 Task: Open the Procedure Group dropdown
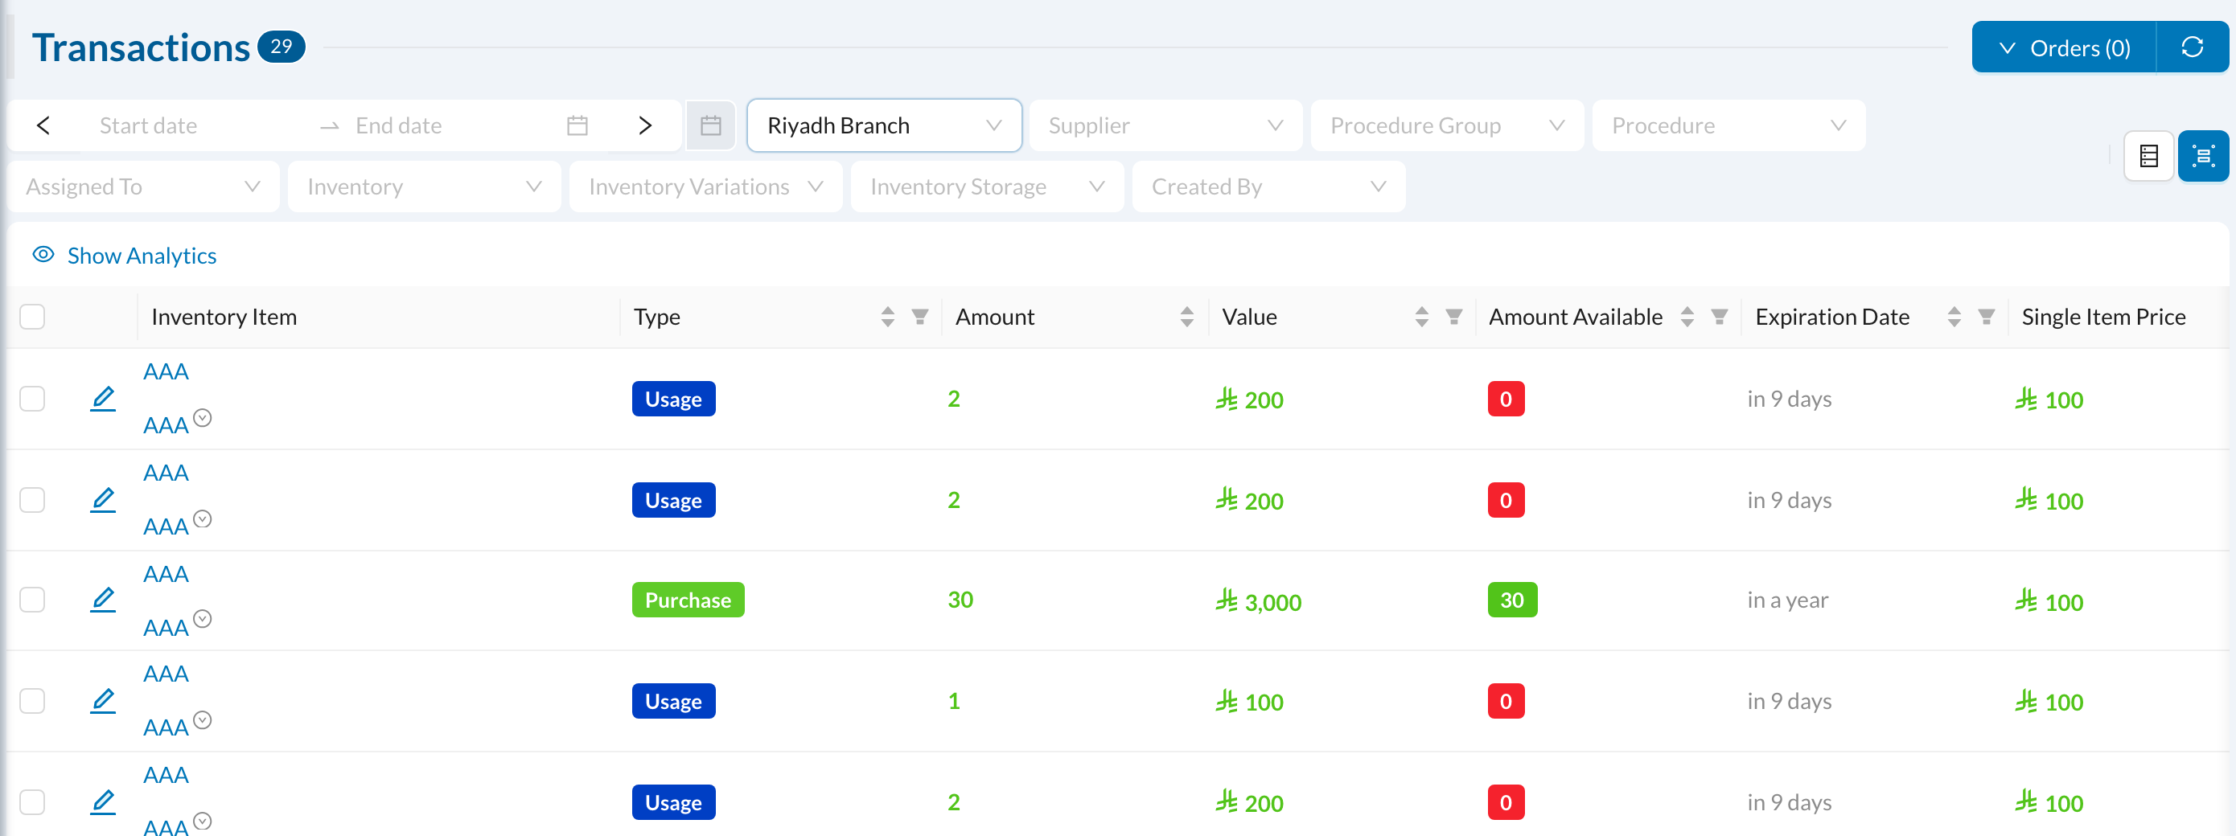1447,125
